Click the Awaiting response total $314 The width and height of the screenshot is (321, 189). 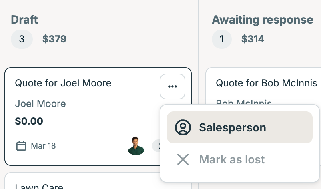tap(253, 39)
